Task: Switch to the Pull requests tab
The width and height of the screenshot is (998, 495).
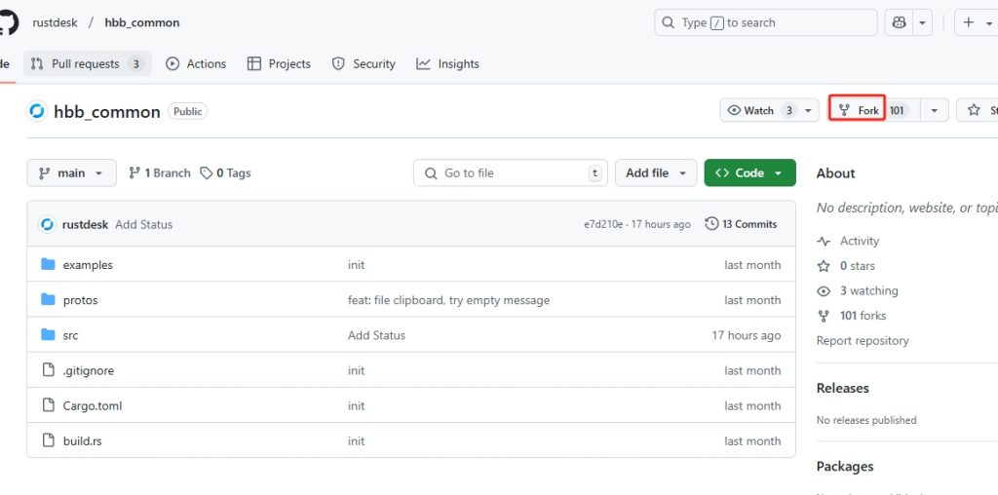Action: pos(87,64)
